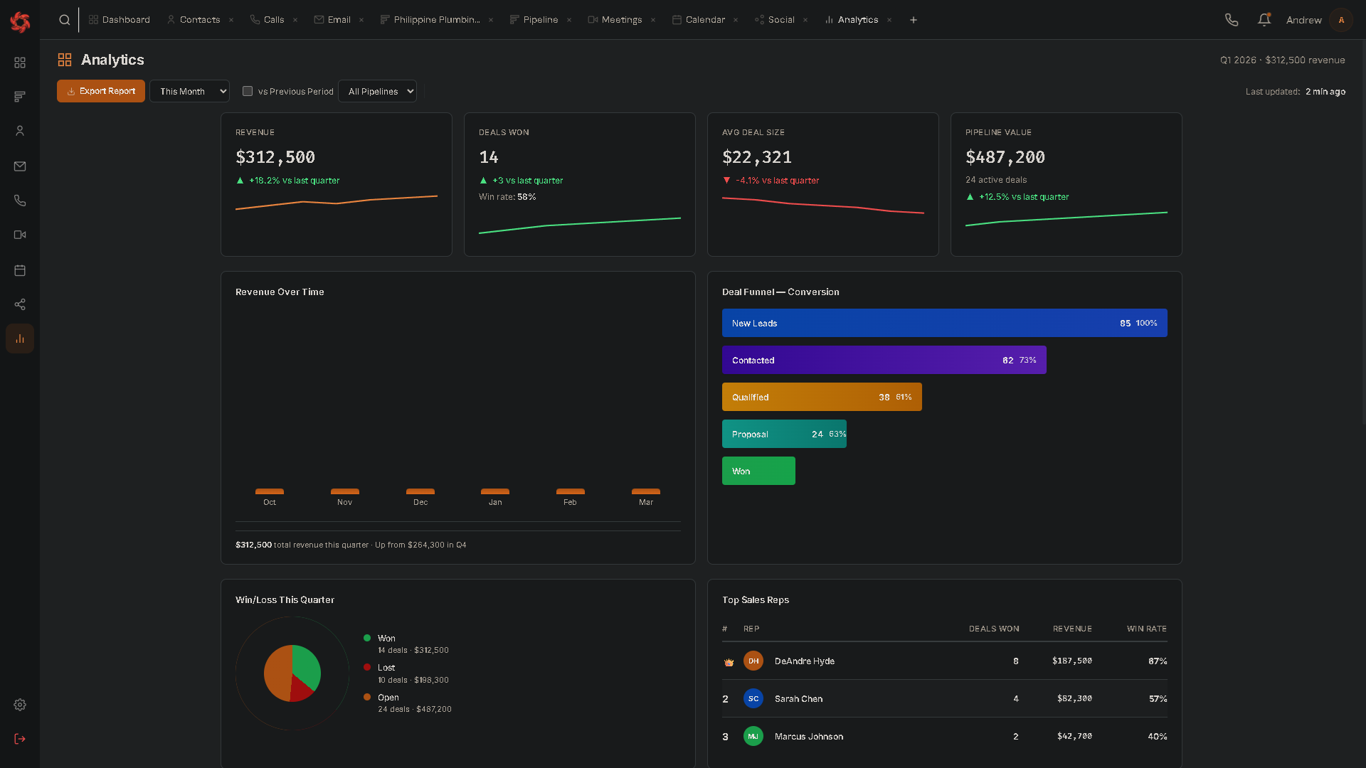Open Email from the sidebar envelope icon
Image resolution: width=1366 pixels, height=768 pixels.
pyautogui.click(x=20, y=166)
